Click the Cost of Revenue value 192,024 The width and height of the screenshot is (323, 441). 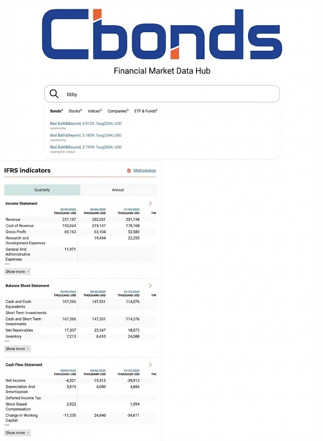[x=69, y=226]
